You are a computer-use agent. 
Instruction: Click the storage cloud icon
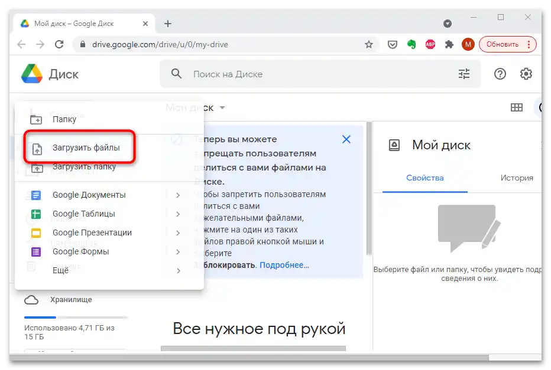[x=31, y=300]
